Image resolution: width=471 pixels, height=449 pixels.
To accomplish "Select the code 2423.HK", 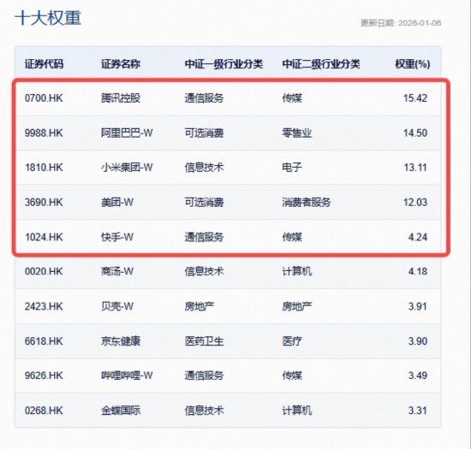I will 44,306.
